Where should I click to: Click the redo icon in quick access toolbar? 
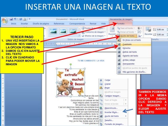click(x=21, y=19)
